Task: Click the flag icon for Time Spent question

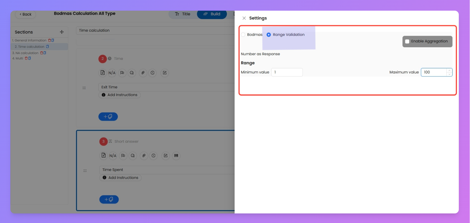Action: [123, 156]
